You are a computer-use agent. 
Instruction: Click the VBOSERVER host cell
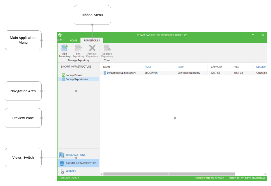tap(151, 73)
